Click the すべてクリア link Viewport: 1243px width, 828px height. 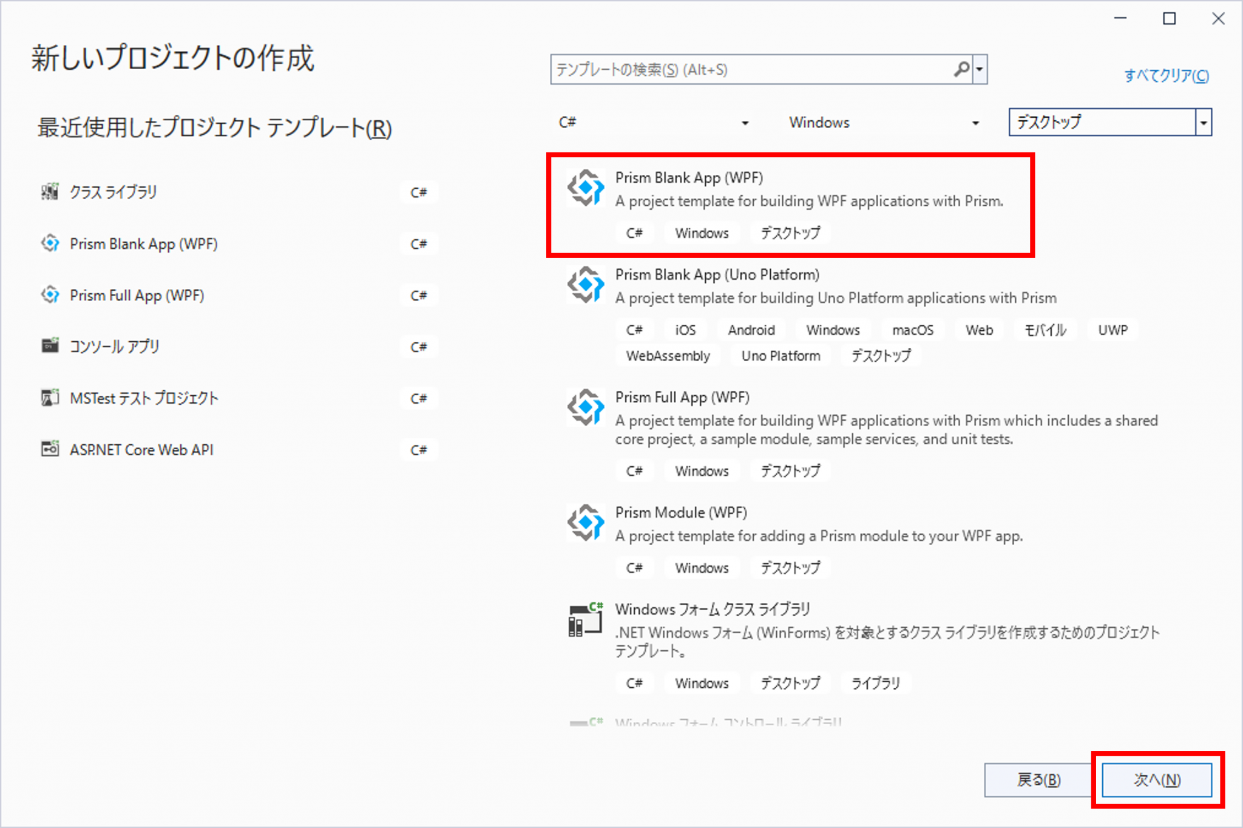point(1166,75)
